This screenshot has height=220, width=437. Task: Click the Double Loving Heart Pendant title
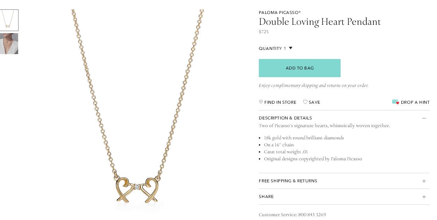click(320, 22)
